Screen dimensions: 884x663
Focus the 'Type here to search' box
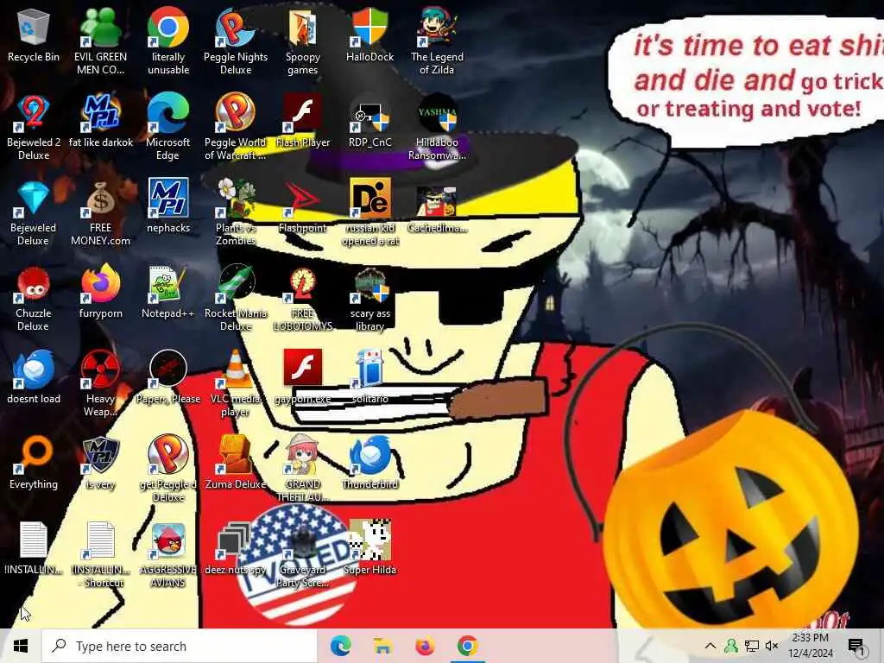pyautogui.click(x=180, y=646)
